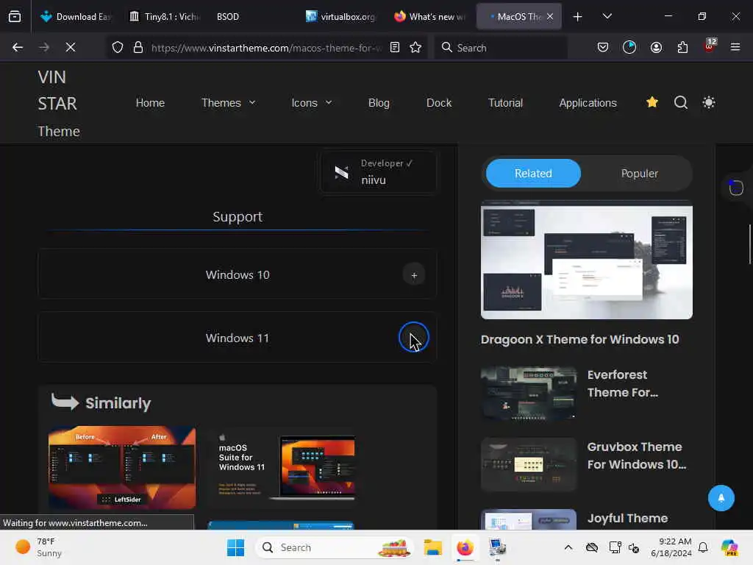Open the Everforest Theme For... link
The width and height of the screenshot is (753, 565).
[622, 383]
